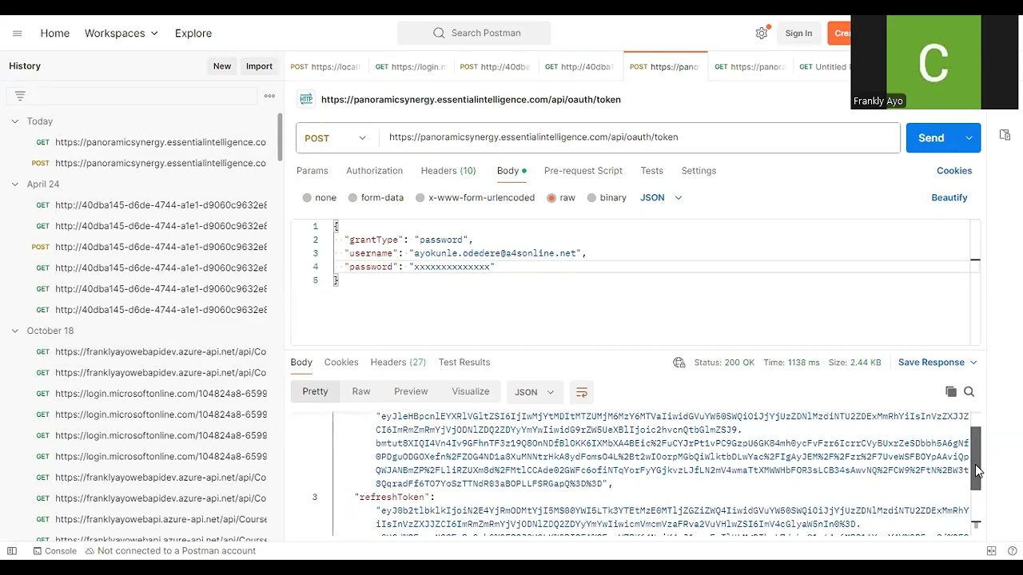The height and width of the screenshot is (575, 1023).
Task: Open the two-pane layout icon at bottom right
Action: pyautogui.click(x=991, y=551)
